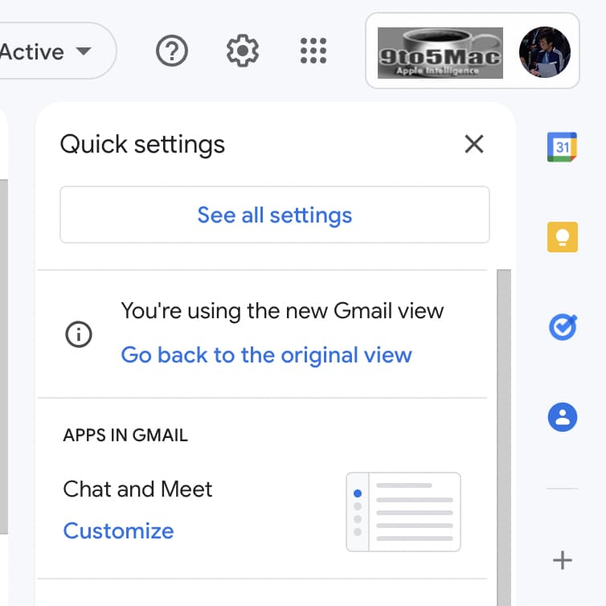Launch Google Keep from the side panel
606x606 pixels.
coord(562,237)
